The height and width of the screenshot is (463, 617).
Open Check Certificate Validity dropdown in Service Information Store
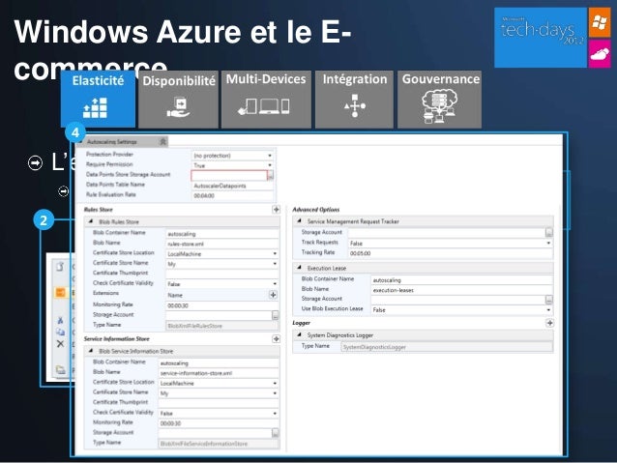coord(275,414)
